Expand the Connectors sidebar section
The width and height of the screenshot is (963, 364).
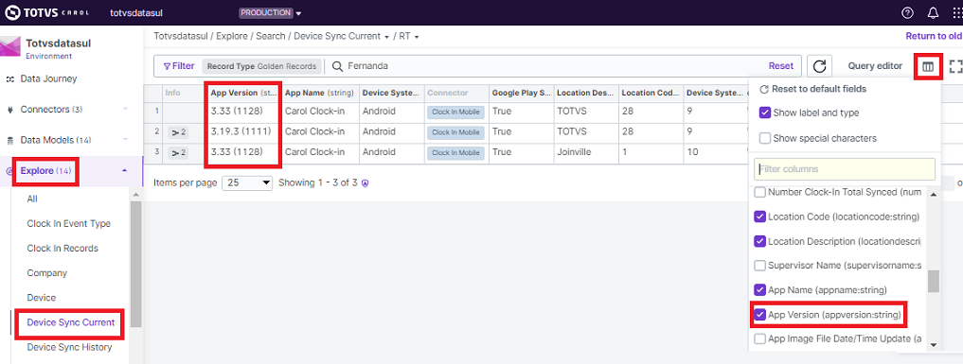tap(125, 110)
